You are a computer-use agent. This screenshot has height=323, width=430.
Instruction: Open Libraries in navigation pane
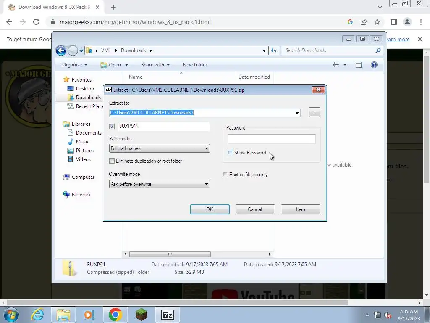pos(81,124)
